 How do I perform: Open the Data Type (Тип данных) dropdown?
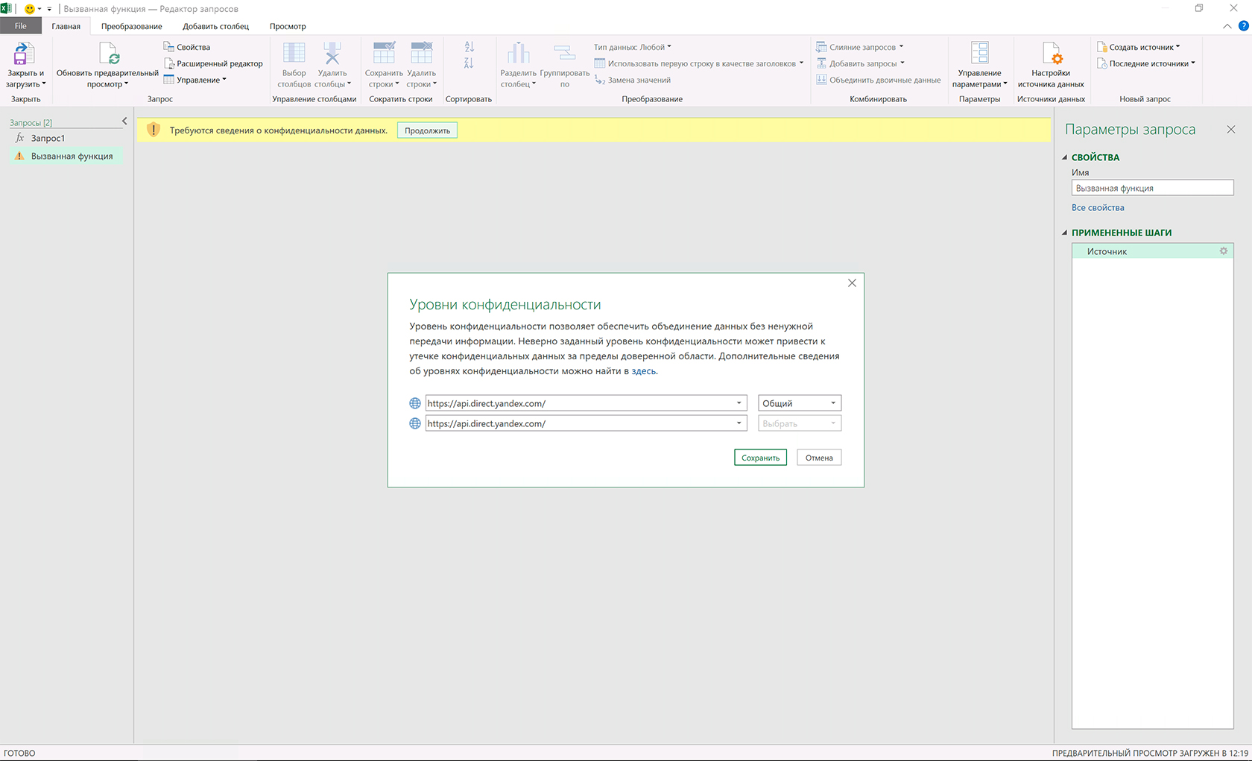[633, 47]
